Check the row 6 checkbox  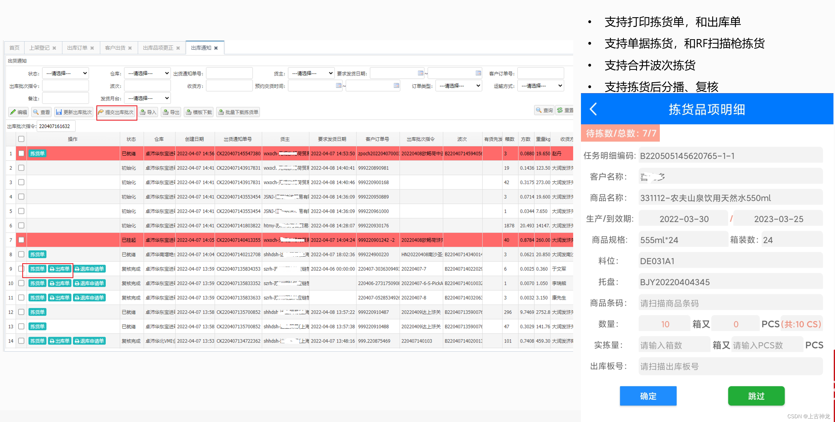coord(21,225)
